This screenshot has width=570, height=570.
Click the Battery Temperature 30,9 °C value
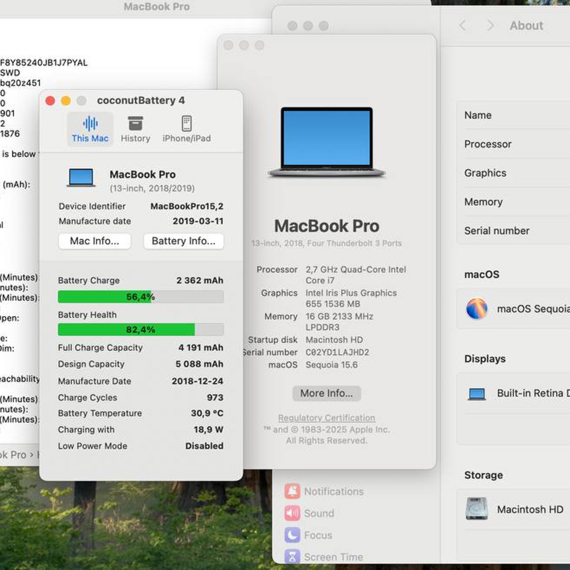click(207, 414)
